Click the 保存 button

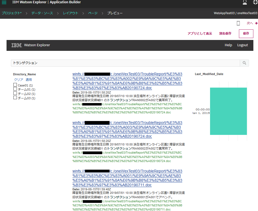click(246, 33)
